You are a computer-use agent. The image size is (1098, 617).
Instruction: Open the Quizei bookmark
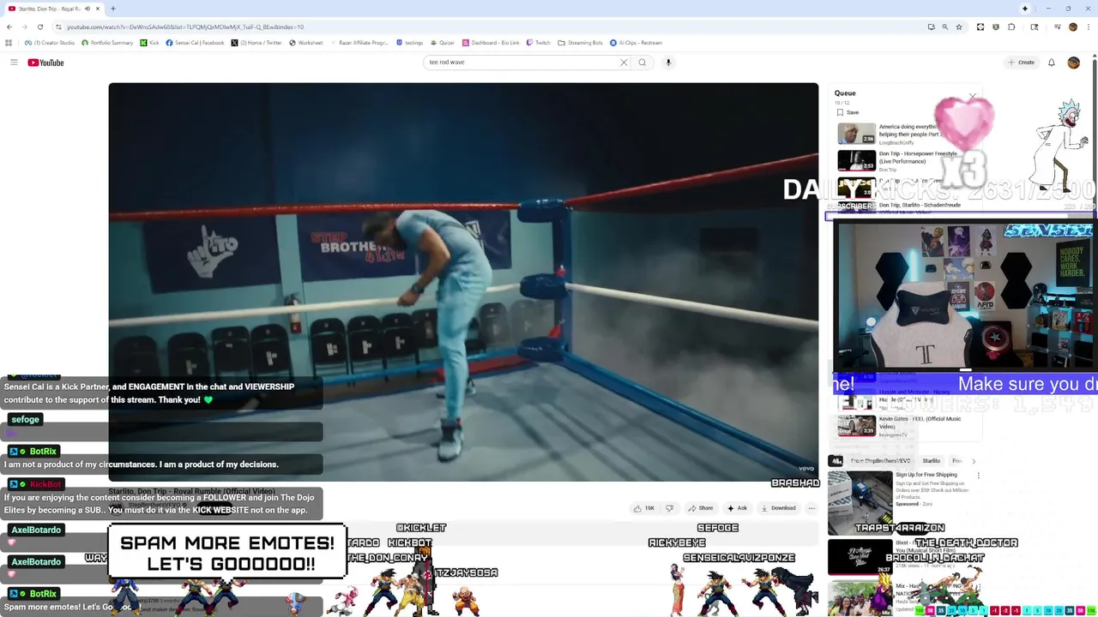442,43
